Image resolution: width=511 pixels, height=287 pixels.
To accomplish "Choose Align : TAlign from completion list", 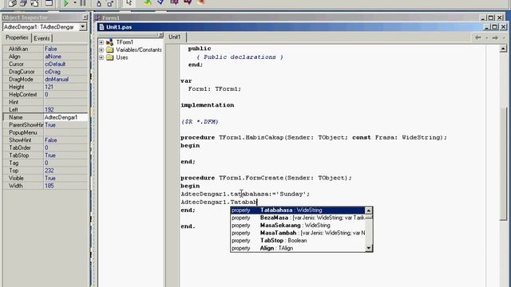I will (298, 248).
